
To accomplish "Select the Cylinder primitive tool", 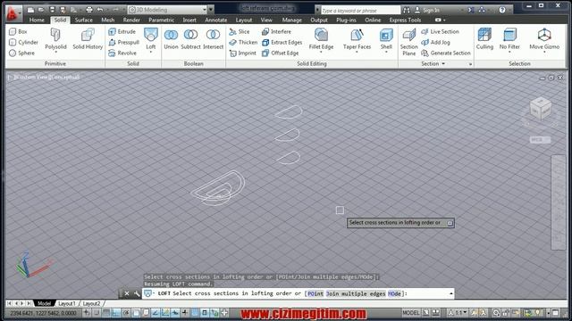I will (x=24, y=42).
